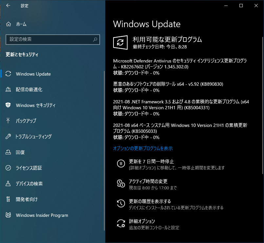The width and height of the screenshot is (264, 243).
Task: Click the 利用可能な更新プログラム heading
Action: [167, 39]
